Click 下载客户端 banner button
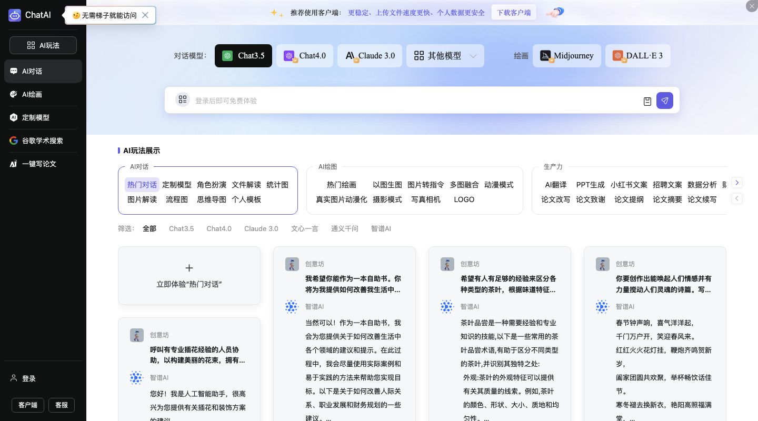Screen dimensions: 758x421 (514, 12)
